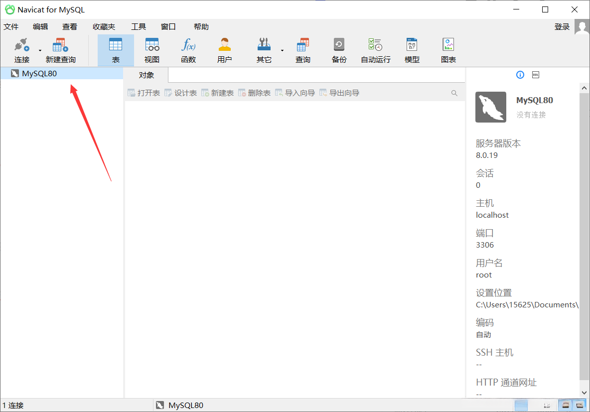Close the Navicat window
The image size is (590, 412).
[574, 9]
